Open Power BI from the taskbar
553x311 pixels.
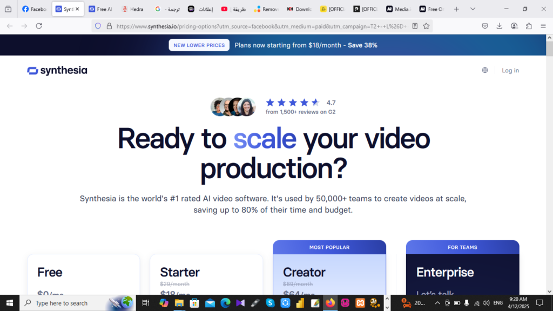[300, 303]
